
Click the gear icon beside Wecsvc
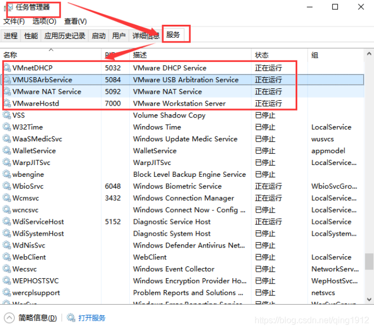[x=7, y=269]
